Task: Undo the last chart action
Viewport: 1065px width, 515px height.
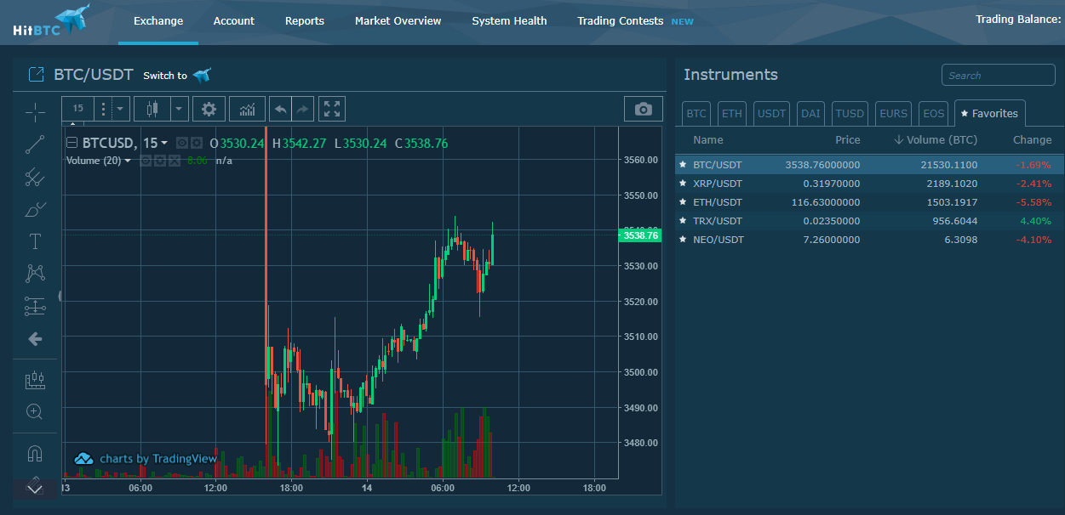Action: [x=280, y=109]
